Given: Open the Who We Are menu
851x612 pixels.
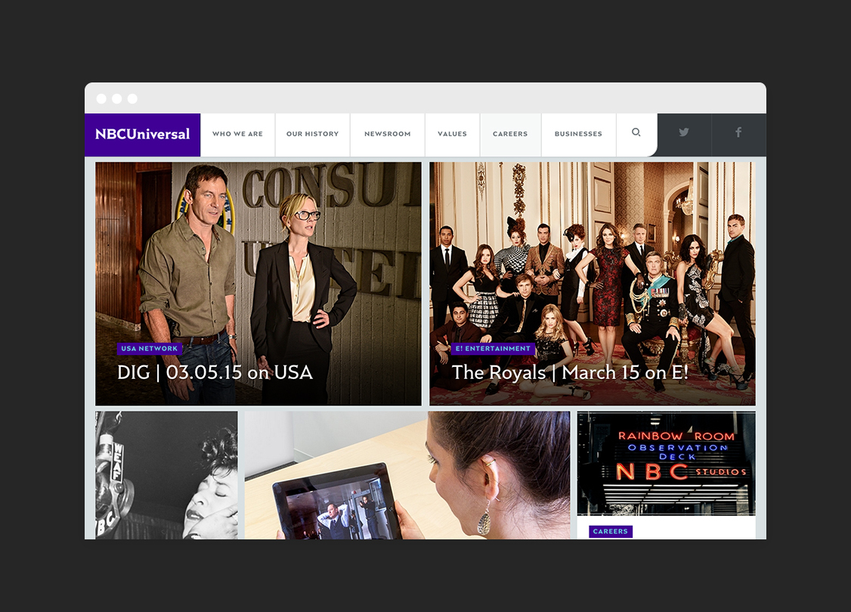Looking at the screenshot, I should pyautogui.click(x=237, y=134).
